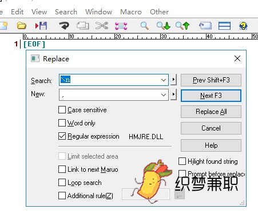Tick the Prompt before replace checkbox
This screenshot has width=258, height=213.
click(x=182, y=173)
